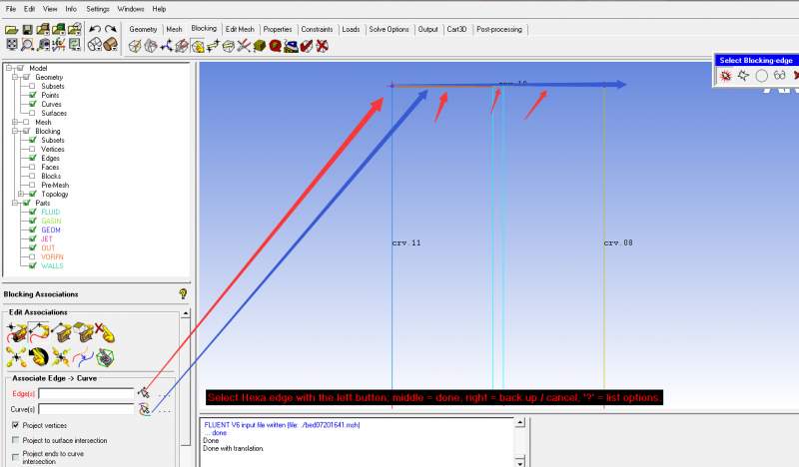
Task: Click the Solid shaded display icon
Action: [x=111, y=45]
